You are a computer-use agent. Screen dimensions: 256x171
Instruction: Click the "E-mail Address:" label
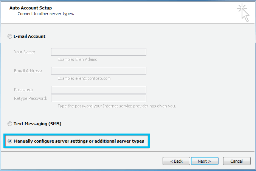28,71
